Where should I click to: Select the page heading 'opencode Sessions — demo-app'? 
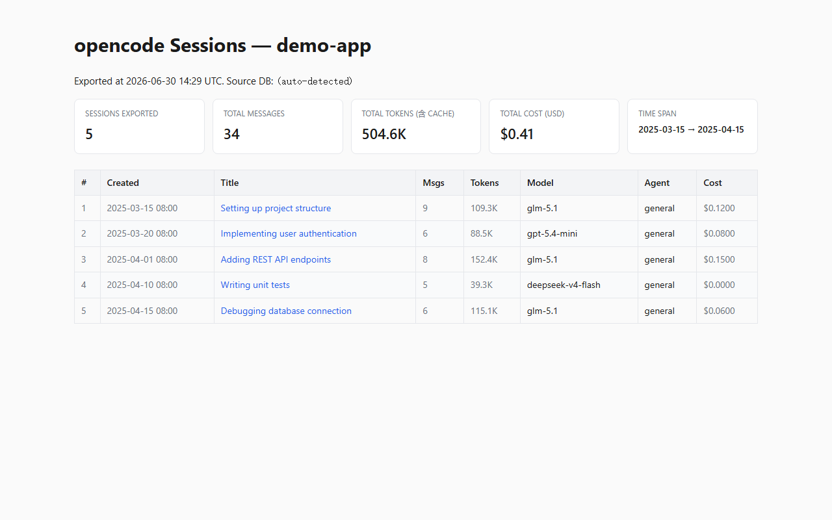pyautogui.click(x=222, y=45)
